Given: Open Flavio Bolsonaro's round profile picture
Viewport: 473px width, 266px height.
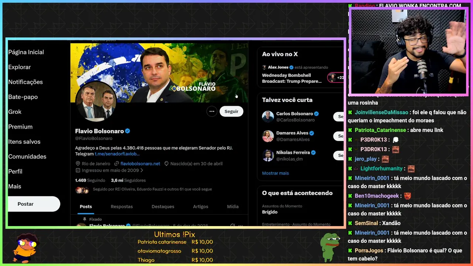Looking at the screenshot, I should [x=96, y=102].
